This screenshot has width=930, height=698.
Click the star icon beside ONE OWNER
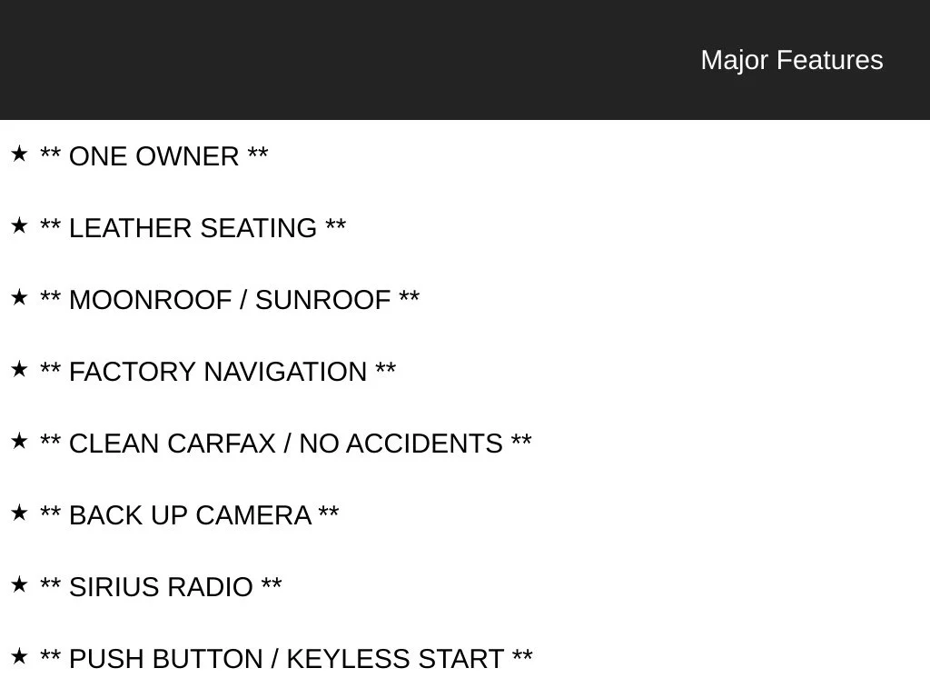point(19,154)
